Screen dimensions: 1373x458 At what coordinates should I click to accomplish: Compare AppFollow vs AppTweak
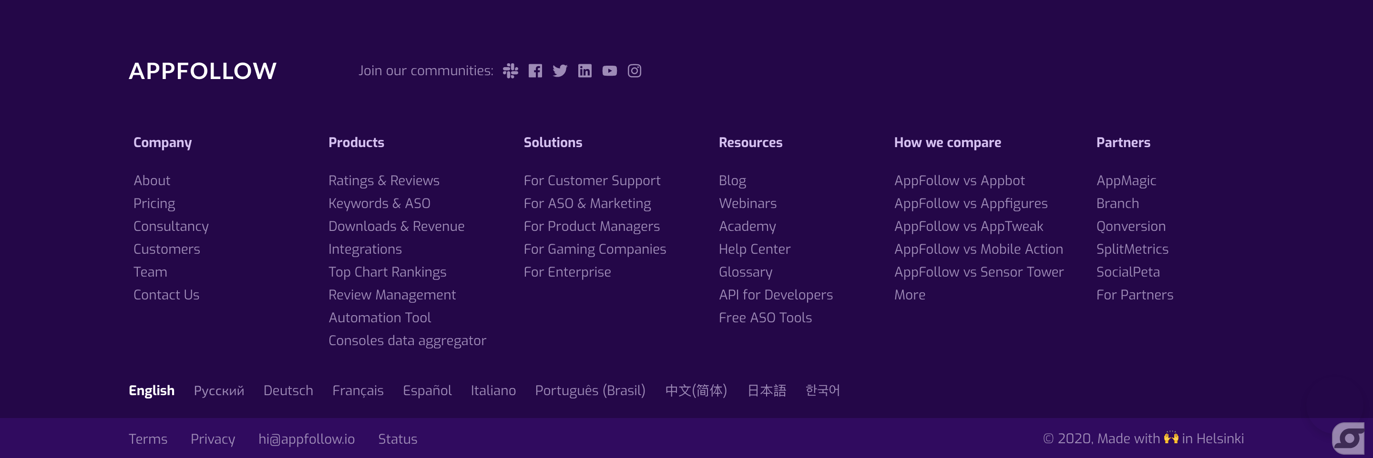(x=968, y=226)
